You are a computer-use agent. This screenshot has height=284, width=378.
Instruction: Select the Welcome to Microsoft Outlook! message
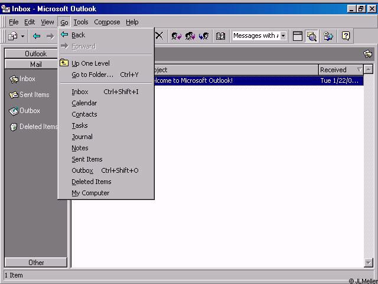point(259,80)
